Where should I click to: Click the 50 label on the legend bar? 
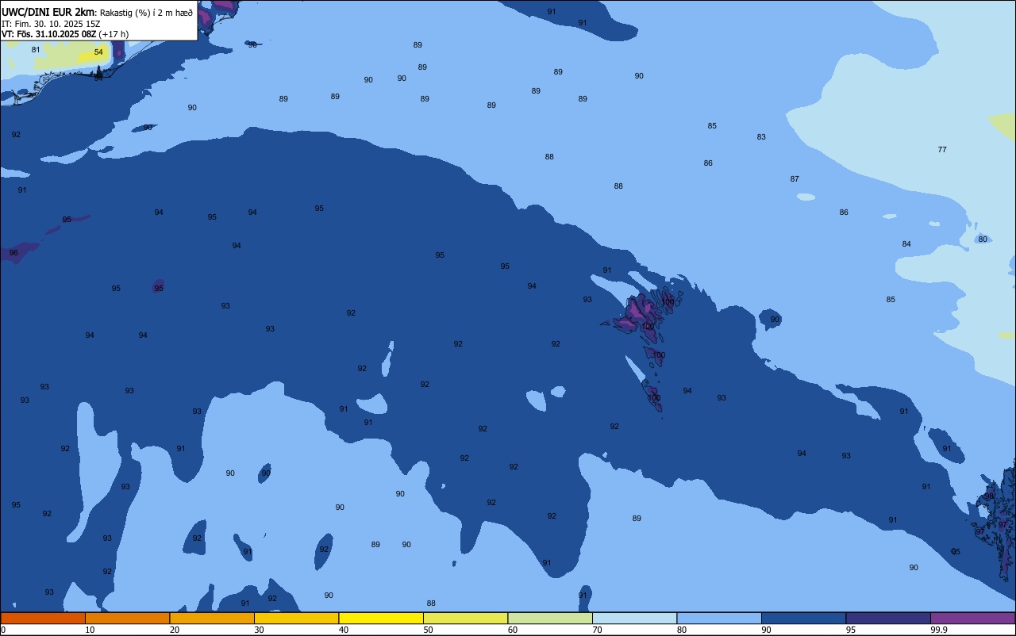click(x=428, y=630)
